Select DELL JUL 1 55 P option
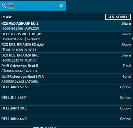Viewport: 133px width, 128px height. click(66, 100)
